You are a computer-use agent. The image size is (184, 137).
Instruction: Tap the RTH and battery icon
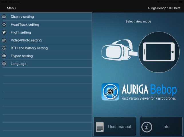click(4, 48)
